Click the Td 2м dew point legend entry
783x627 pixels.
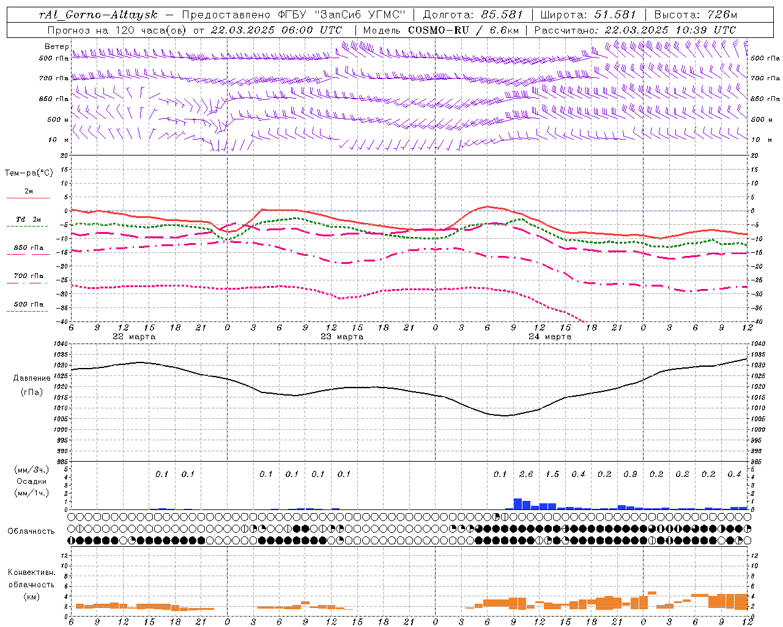(x=28, y=219)
